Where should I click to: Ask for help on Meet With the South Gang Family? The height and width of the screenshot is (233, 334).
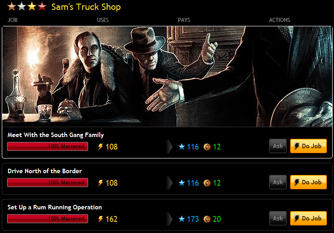tap(278, 146)
